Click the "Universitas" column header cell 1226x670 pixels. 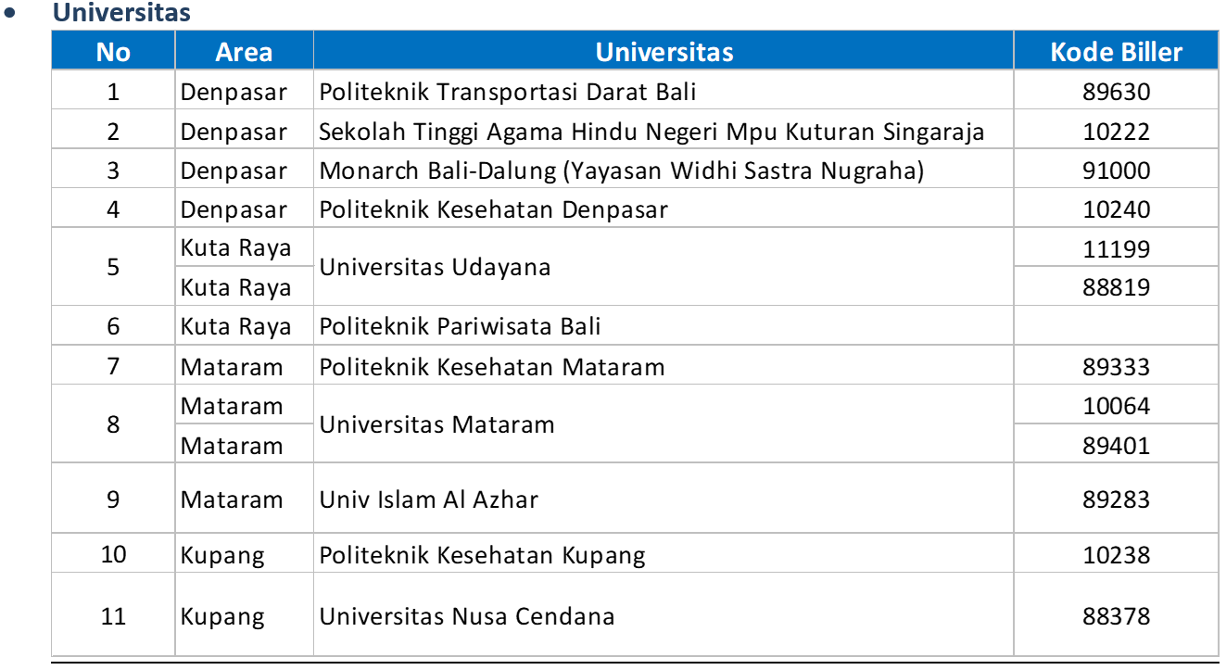tap(664, 51)
